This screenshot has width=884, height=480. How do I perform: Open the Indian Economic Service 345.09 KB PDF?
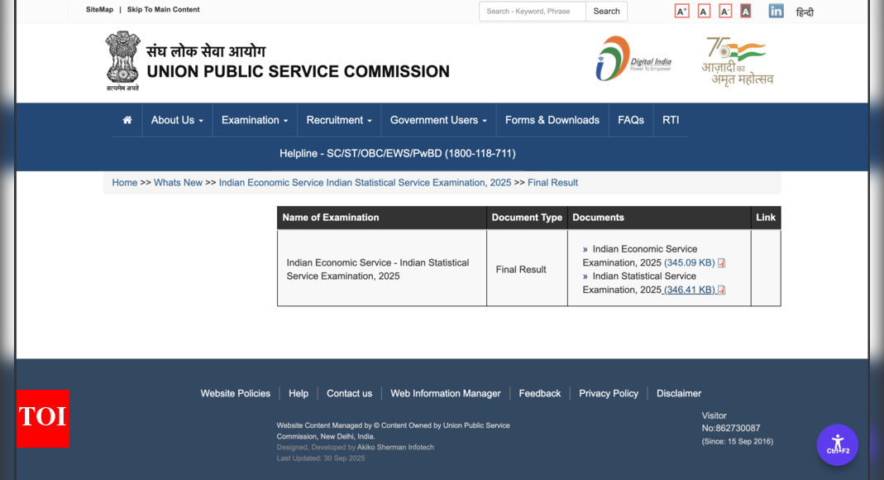click(690, 262)
